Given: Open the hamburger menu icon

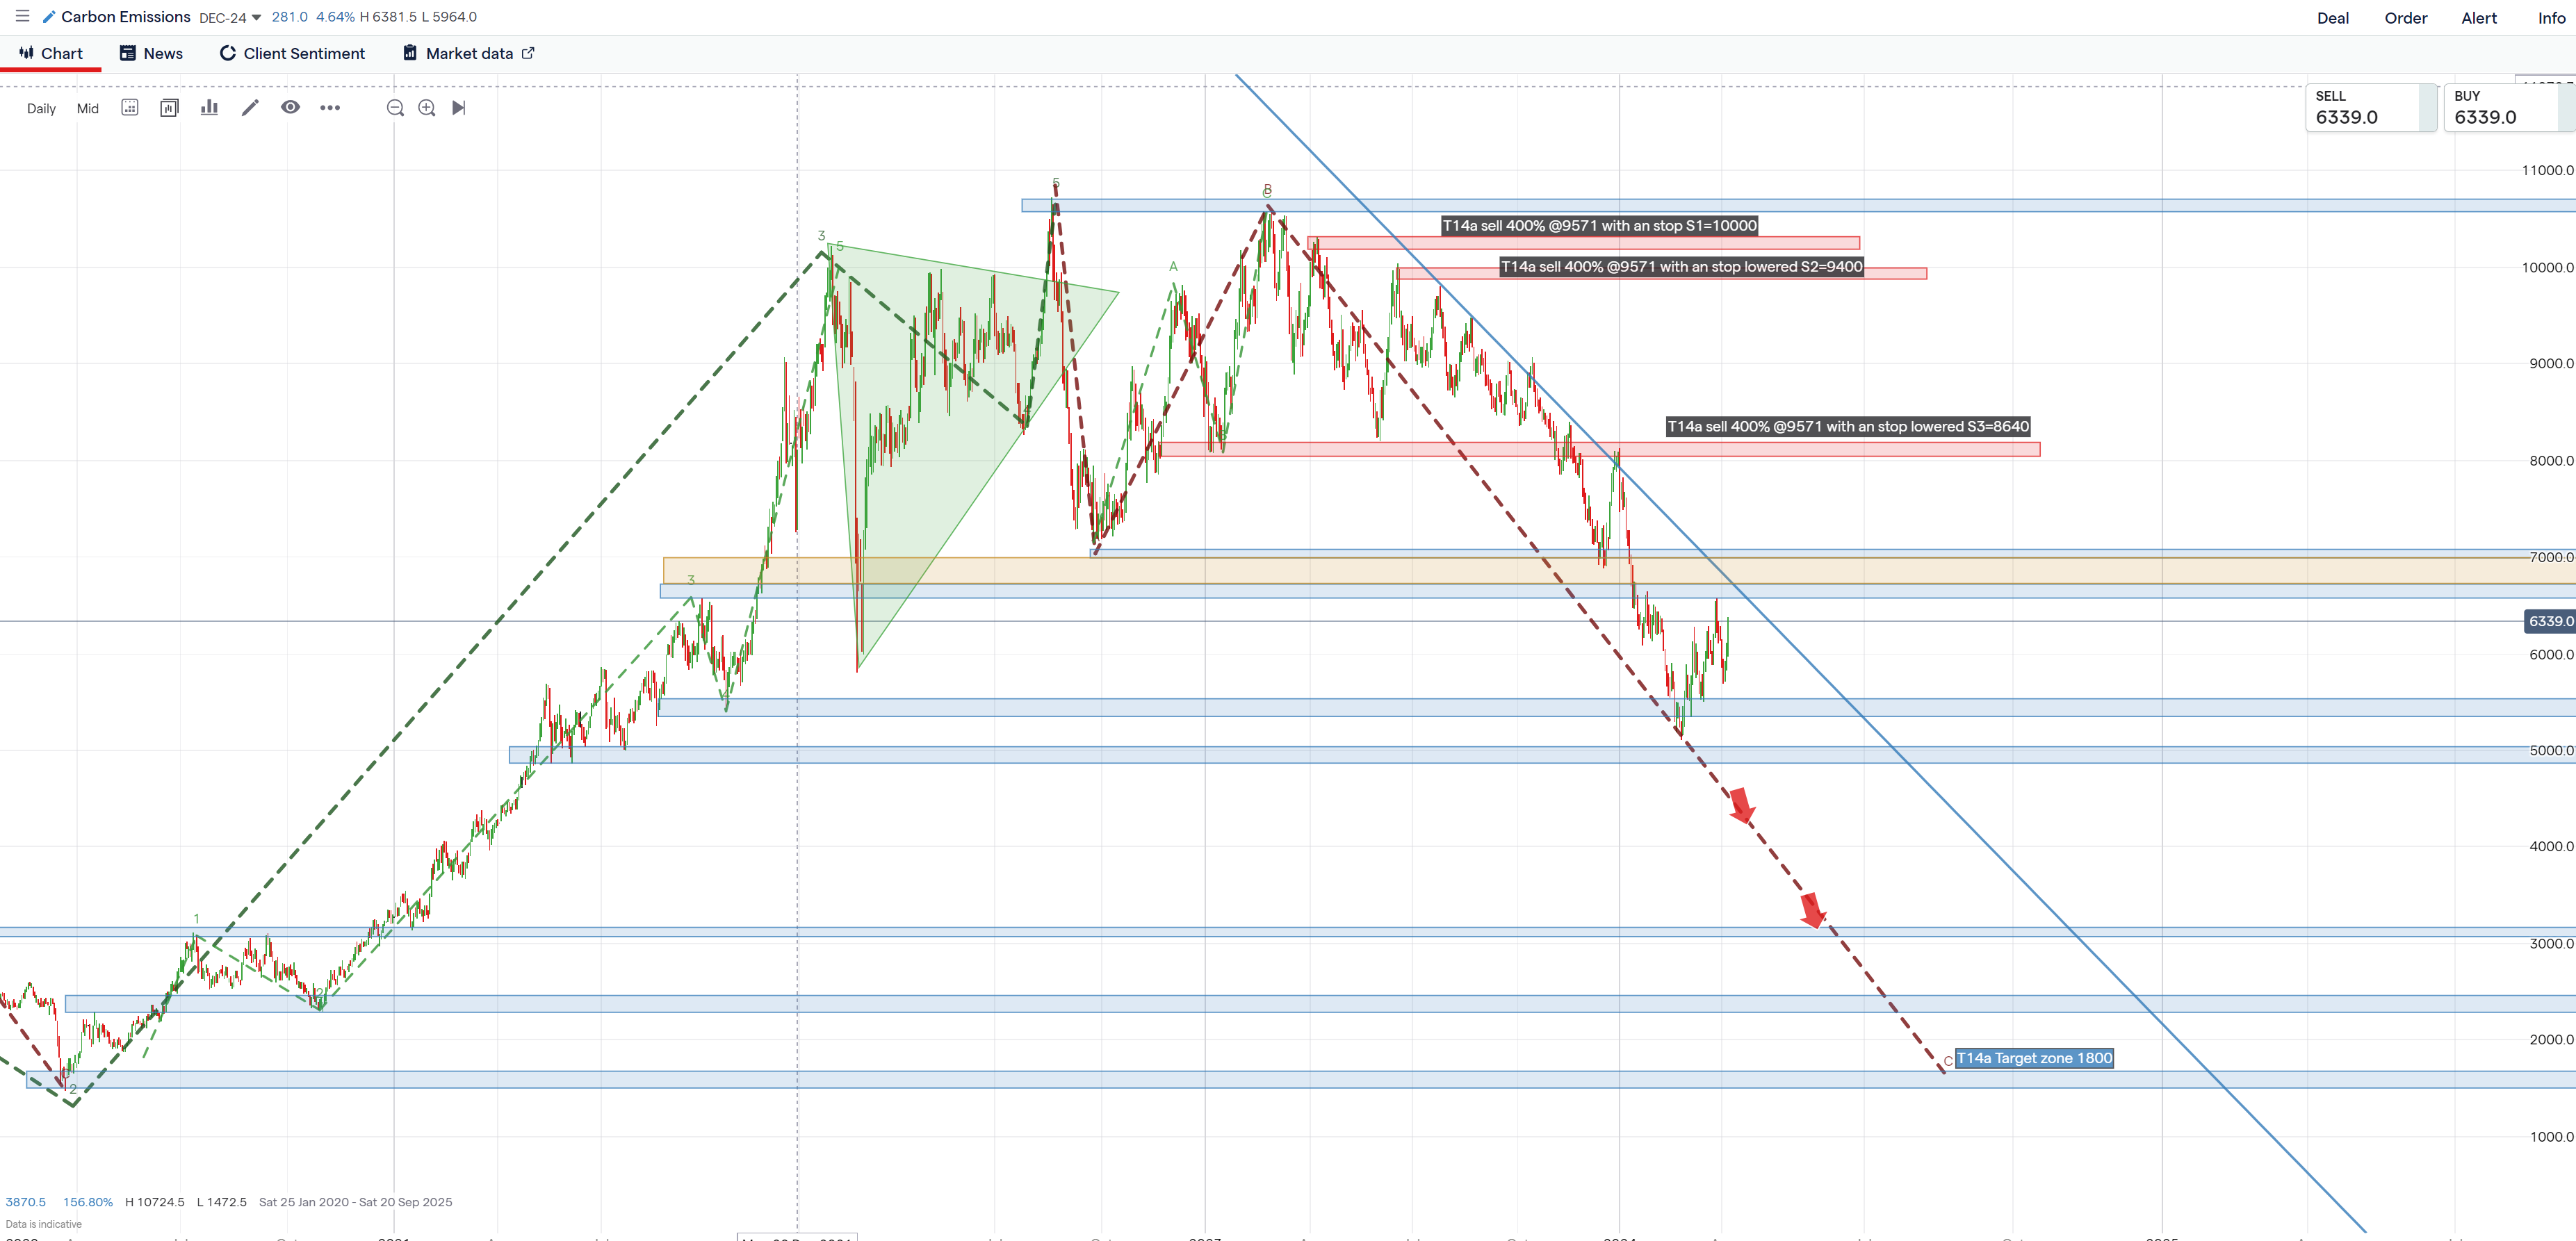Looking at the screenshot, I should click(22, 16).
